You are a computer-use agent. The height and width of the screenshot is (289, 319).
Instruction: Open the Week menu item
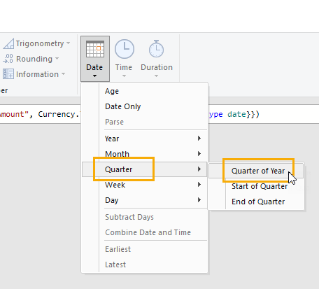pyautogui.click(x=144, y=185)
